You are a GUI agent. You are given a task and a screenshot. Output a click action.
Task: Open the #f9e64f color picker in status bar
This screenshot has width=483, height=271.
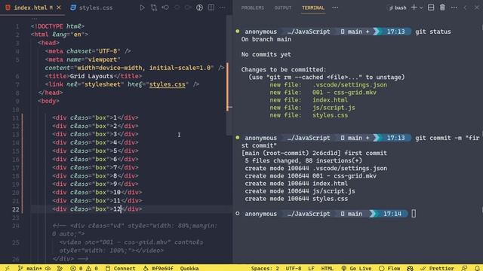click(x=158, y=268)
